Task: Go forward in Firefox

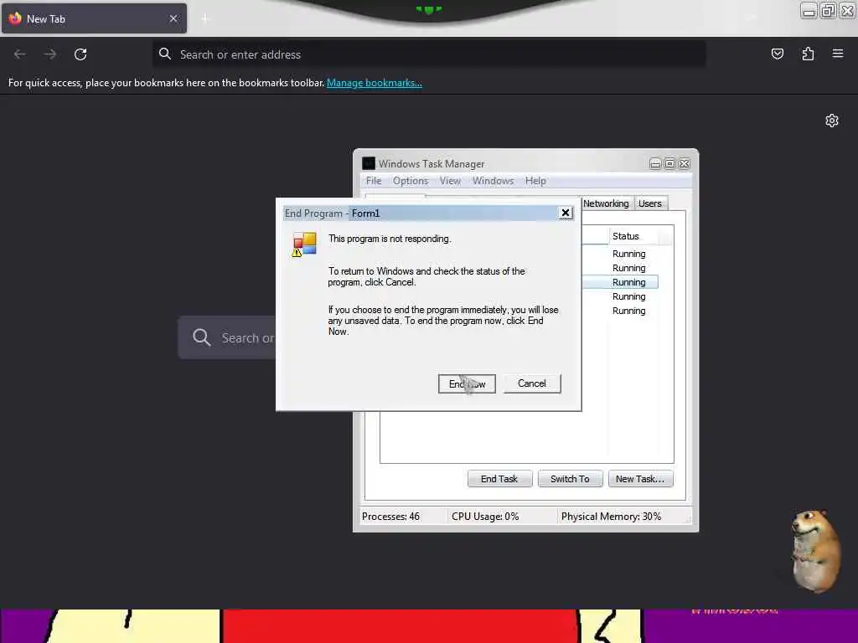Action: tap(49, 54)
